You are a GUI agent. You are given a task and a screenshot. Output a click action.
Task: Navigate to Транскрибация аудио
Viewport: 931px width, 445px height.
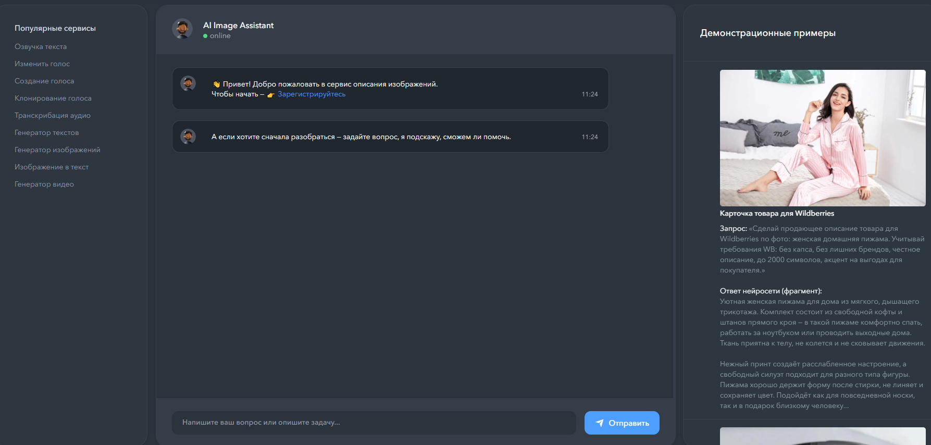tap(53, 115)
